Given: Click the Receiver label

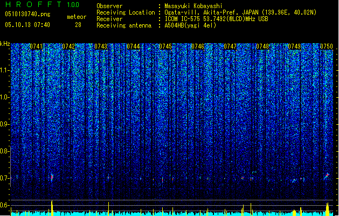Looking at the screenshot, I should coord(109,19).
